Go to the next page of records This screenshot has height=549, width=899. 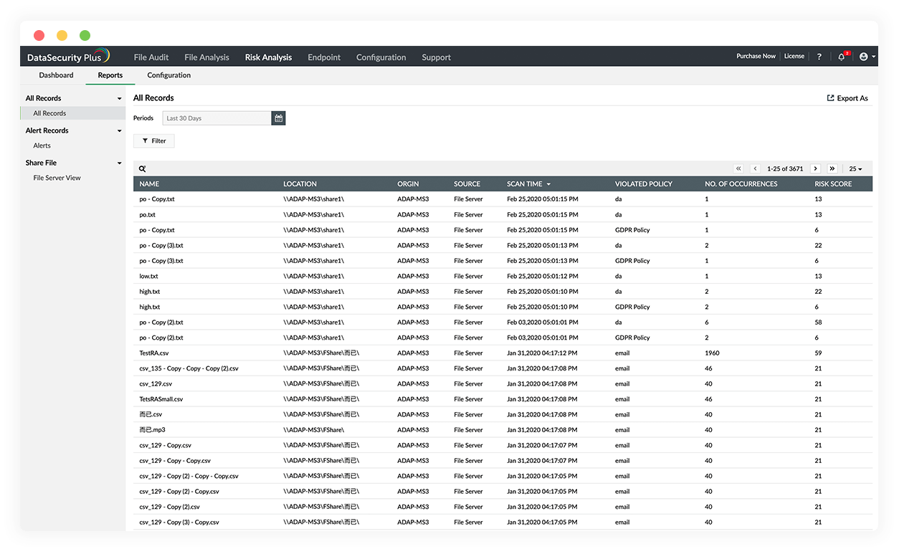[x=815, y=168]
